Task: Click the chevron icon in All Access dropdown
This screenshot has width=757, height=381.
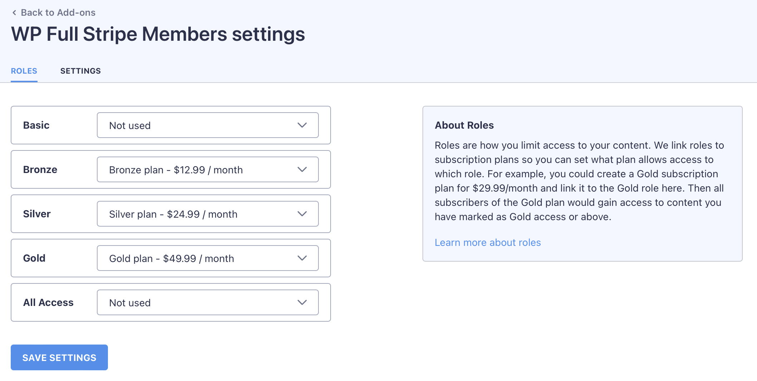Action: pos(302,303)
